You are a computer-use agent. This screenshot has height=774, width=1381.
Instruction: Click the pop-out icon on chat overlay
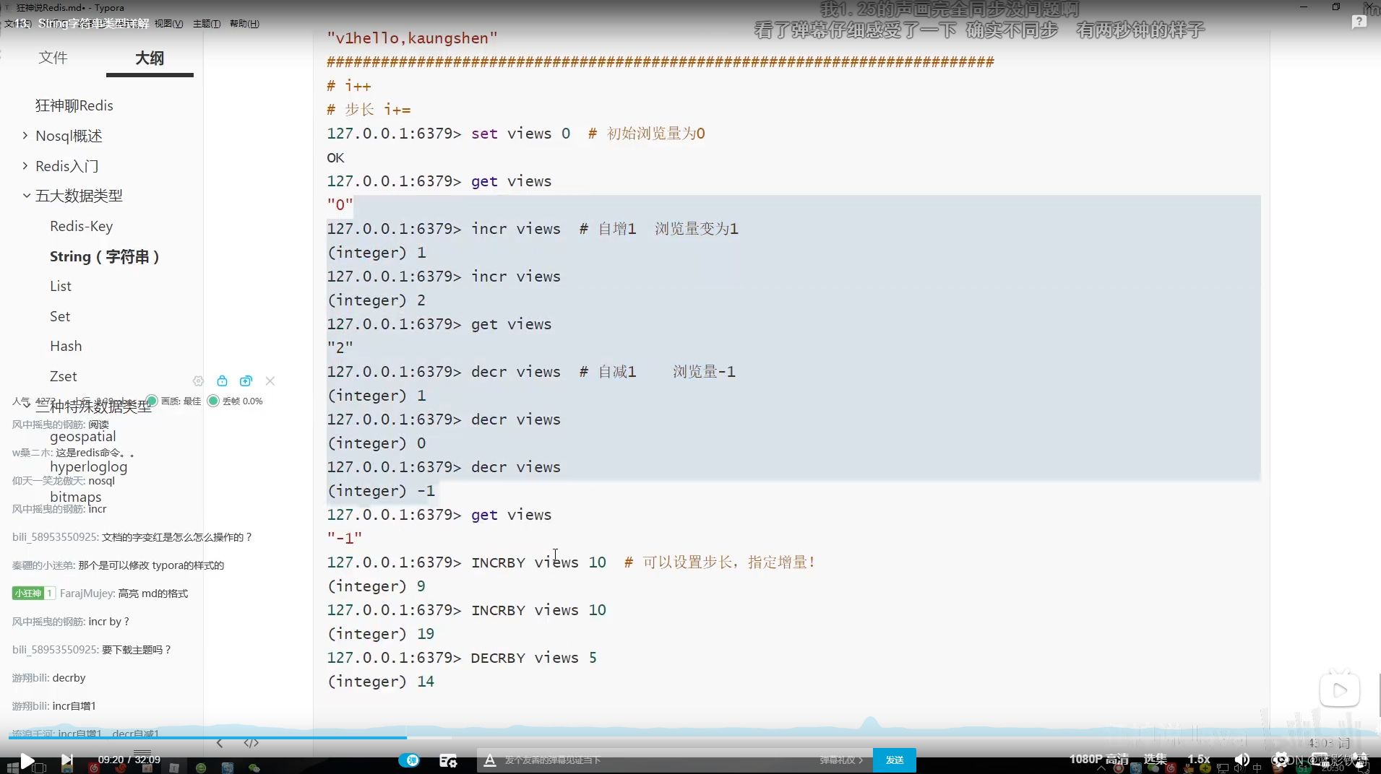pos(246,381)
